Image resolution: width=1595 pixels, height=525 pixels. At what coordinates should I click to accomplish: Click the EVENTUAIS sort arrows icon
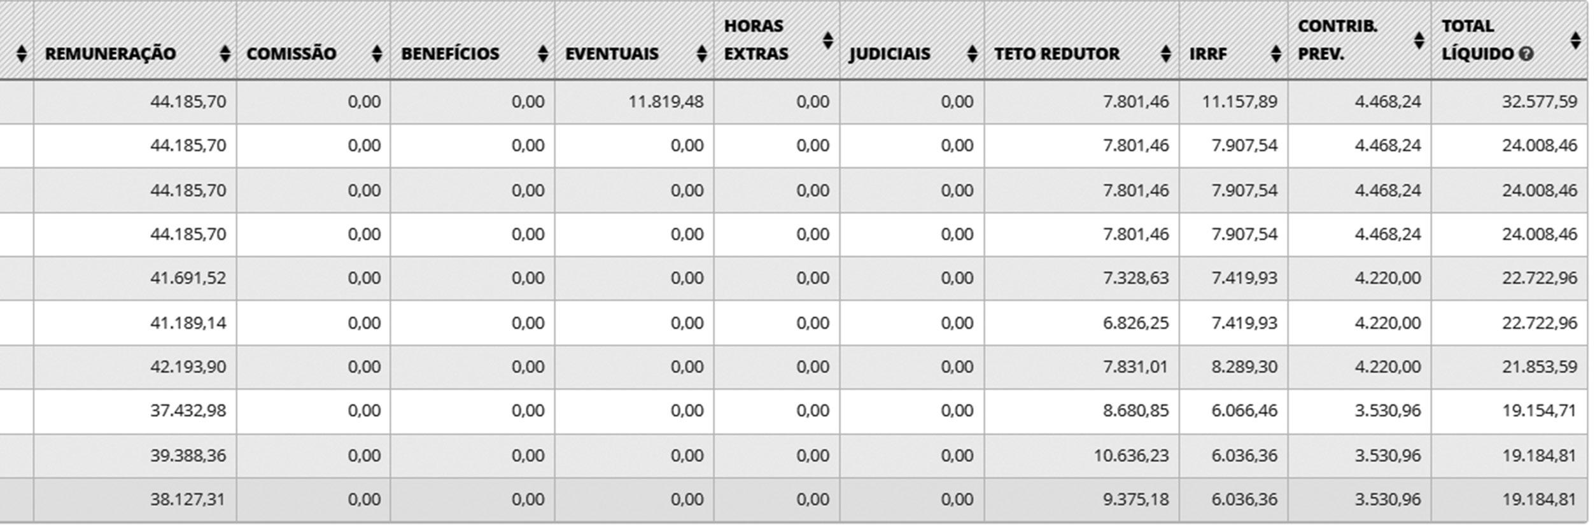(701, 53)
